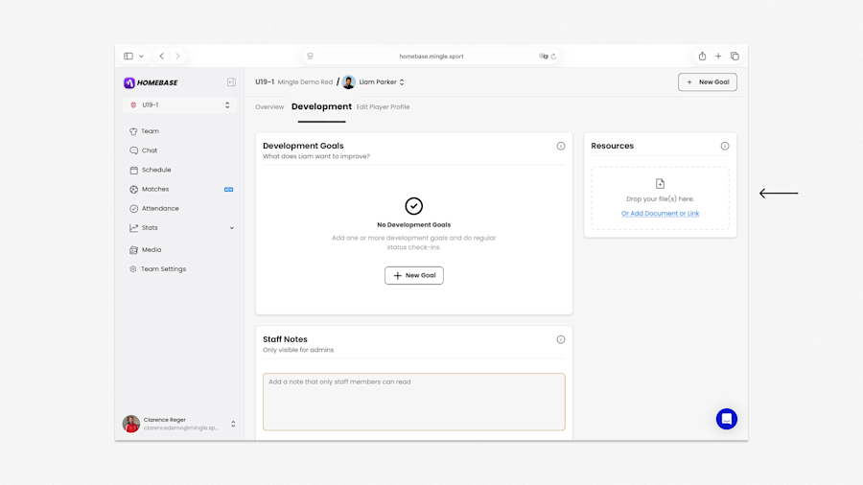The height and width of the screenshot is (485, 863).
Task: Go forward with the browser forward arrow
Action: (177, 57)
